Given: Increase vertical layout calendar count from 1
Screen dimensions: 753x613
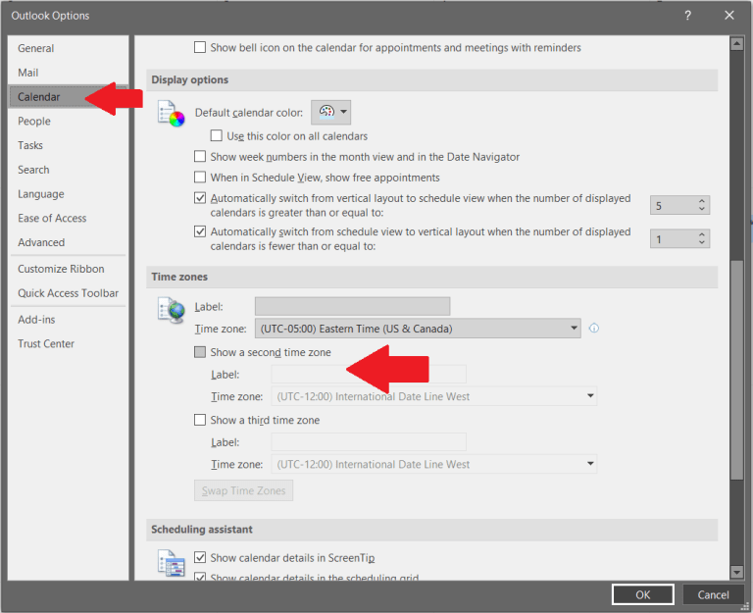Looking at the screenshot, I should (702, 234).
